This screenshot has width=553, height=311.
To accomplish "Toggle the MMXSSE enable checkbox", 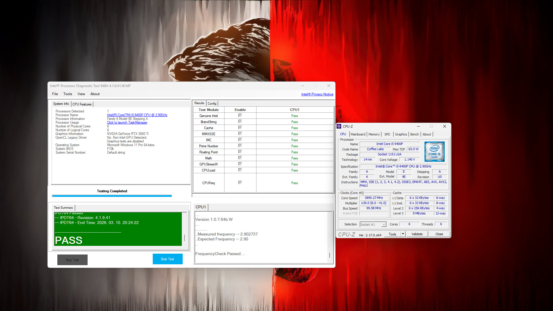I will (x=240, y=134).
